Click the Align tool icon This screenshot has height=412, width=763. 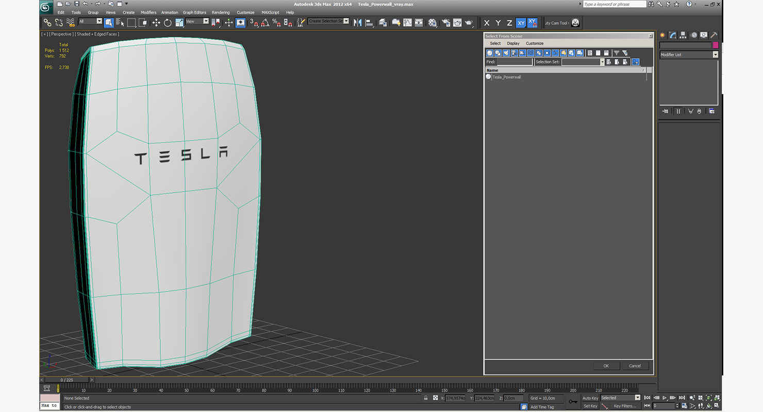[x=369, y=23]
